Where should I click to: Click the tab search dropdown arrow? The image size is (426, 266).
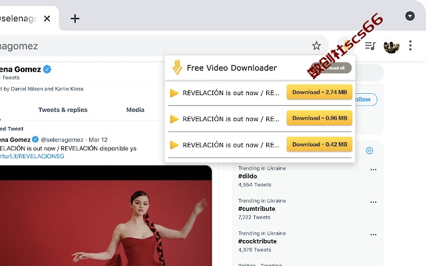[x=410, y=16]
